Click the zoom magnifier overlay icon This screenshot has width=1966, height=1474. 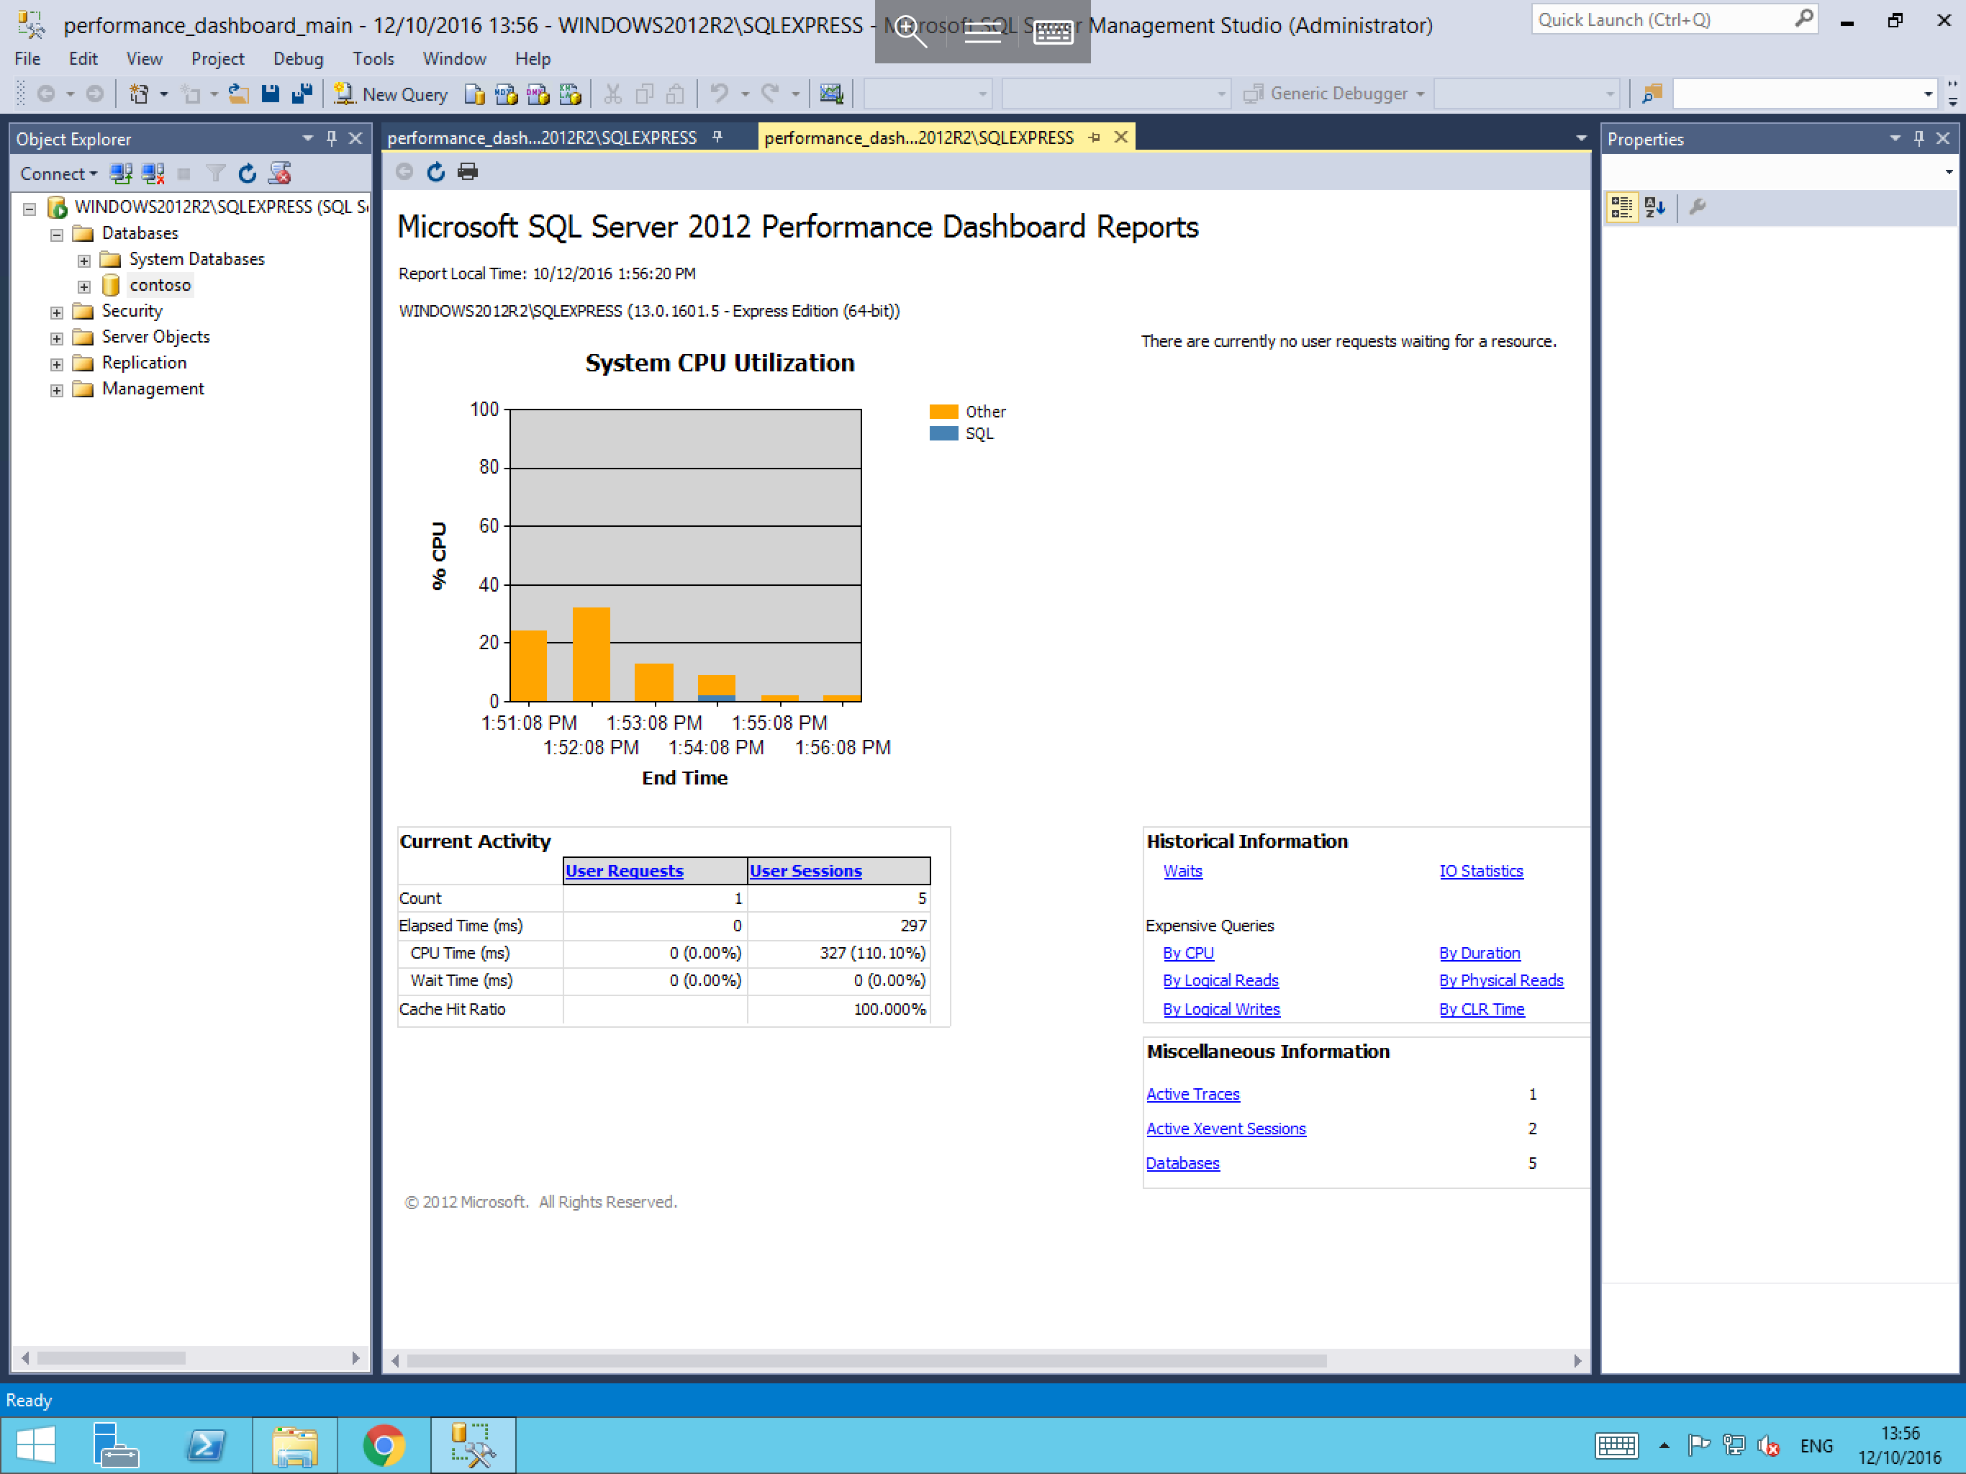(x=910, y=31)
